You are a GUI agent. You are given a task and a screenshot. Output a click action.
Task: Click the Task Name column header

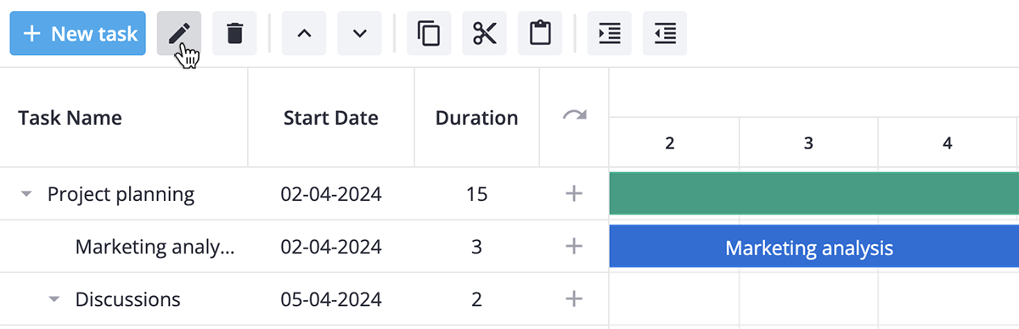[70, 118]
